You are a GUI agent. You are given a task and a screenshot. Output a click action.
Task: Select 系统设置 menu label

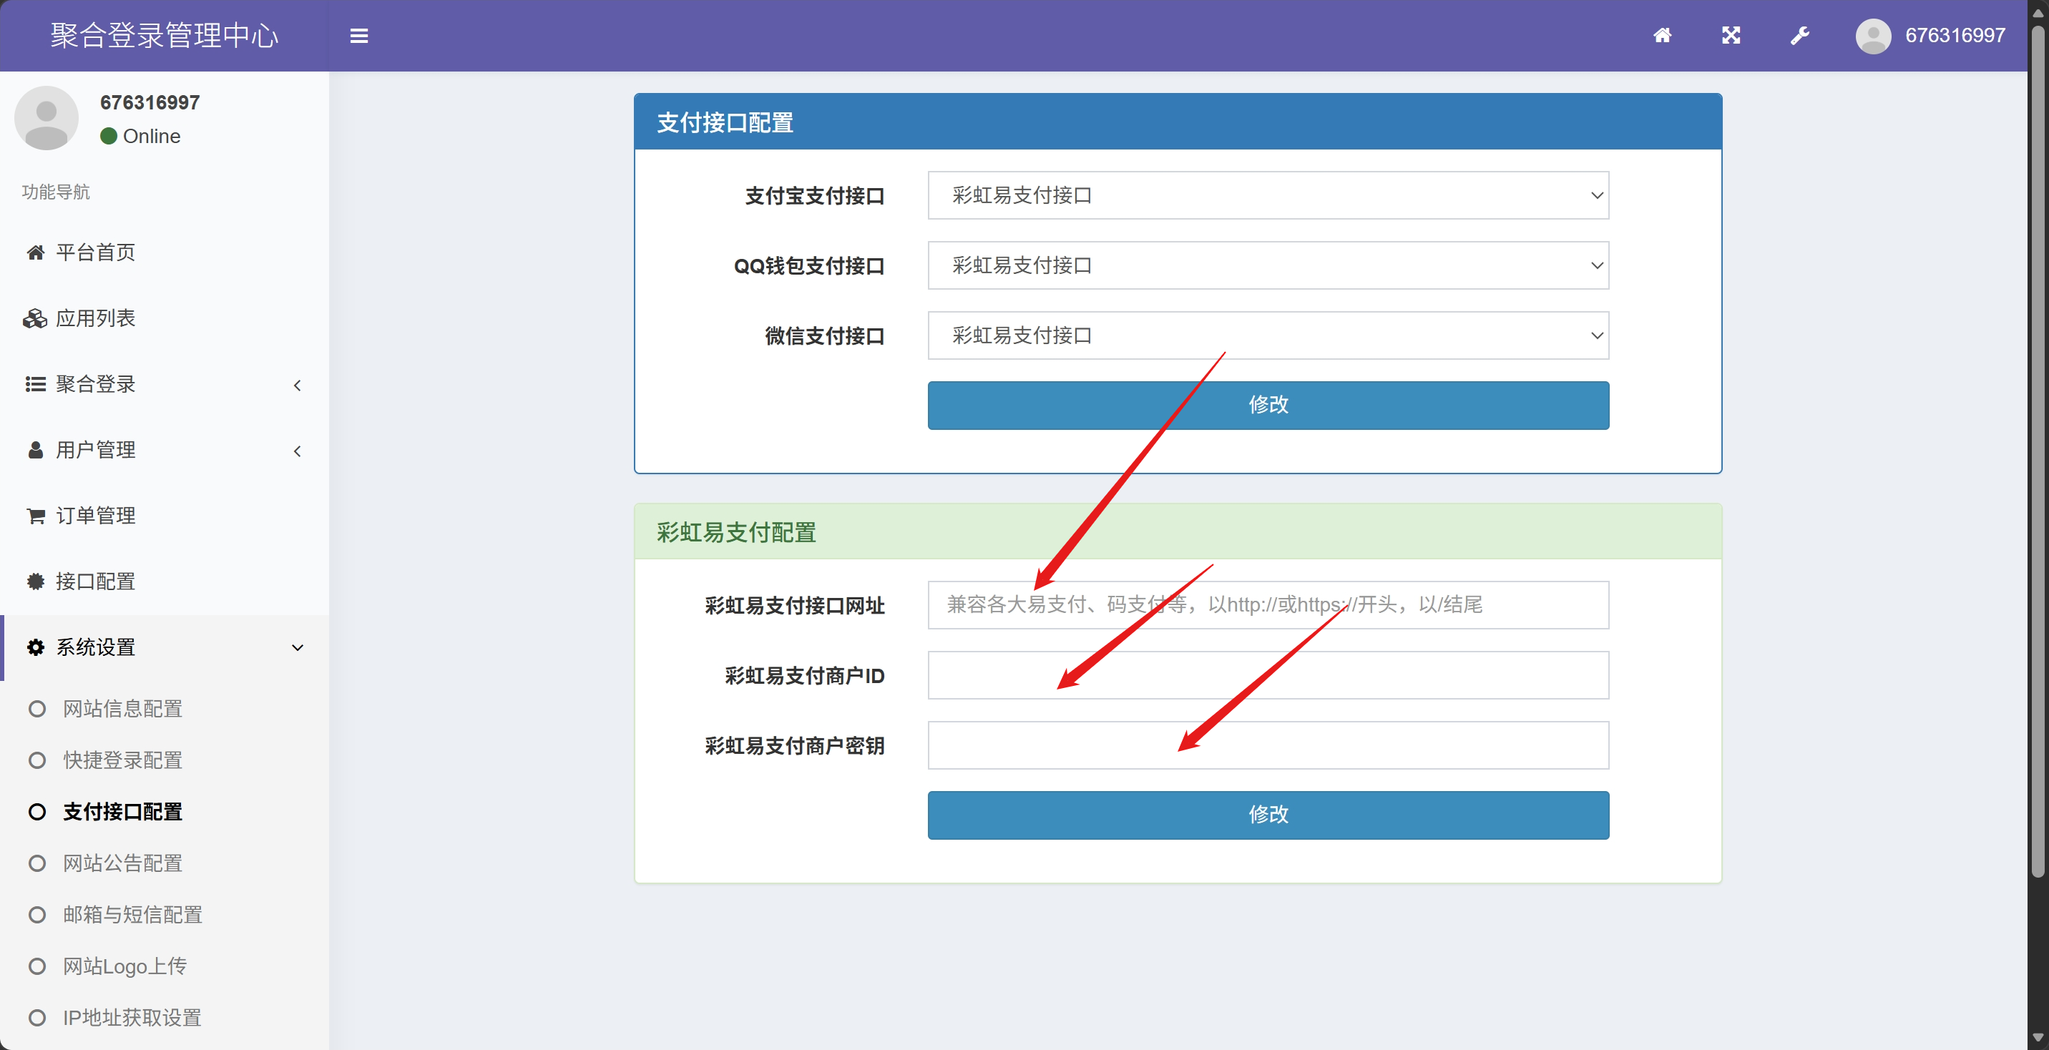[x=95, y=647]
